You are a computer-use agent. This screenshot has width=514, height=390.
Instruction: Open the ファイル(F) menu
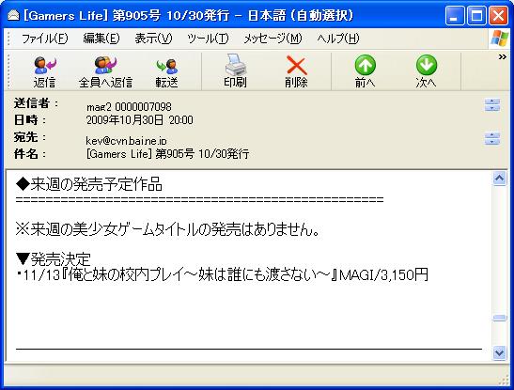click(45, 39)
